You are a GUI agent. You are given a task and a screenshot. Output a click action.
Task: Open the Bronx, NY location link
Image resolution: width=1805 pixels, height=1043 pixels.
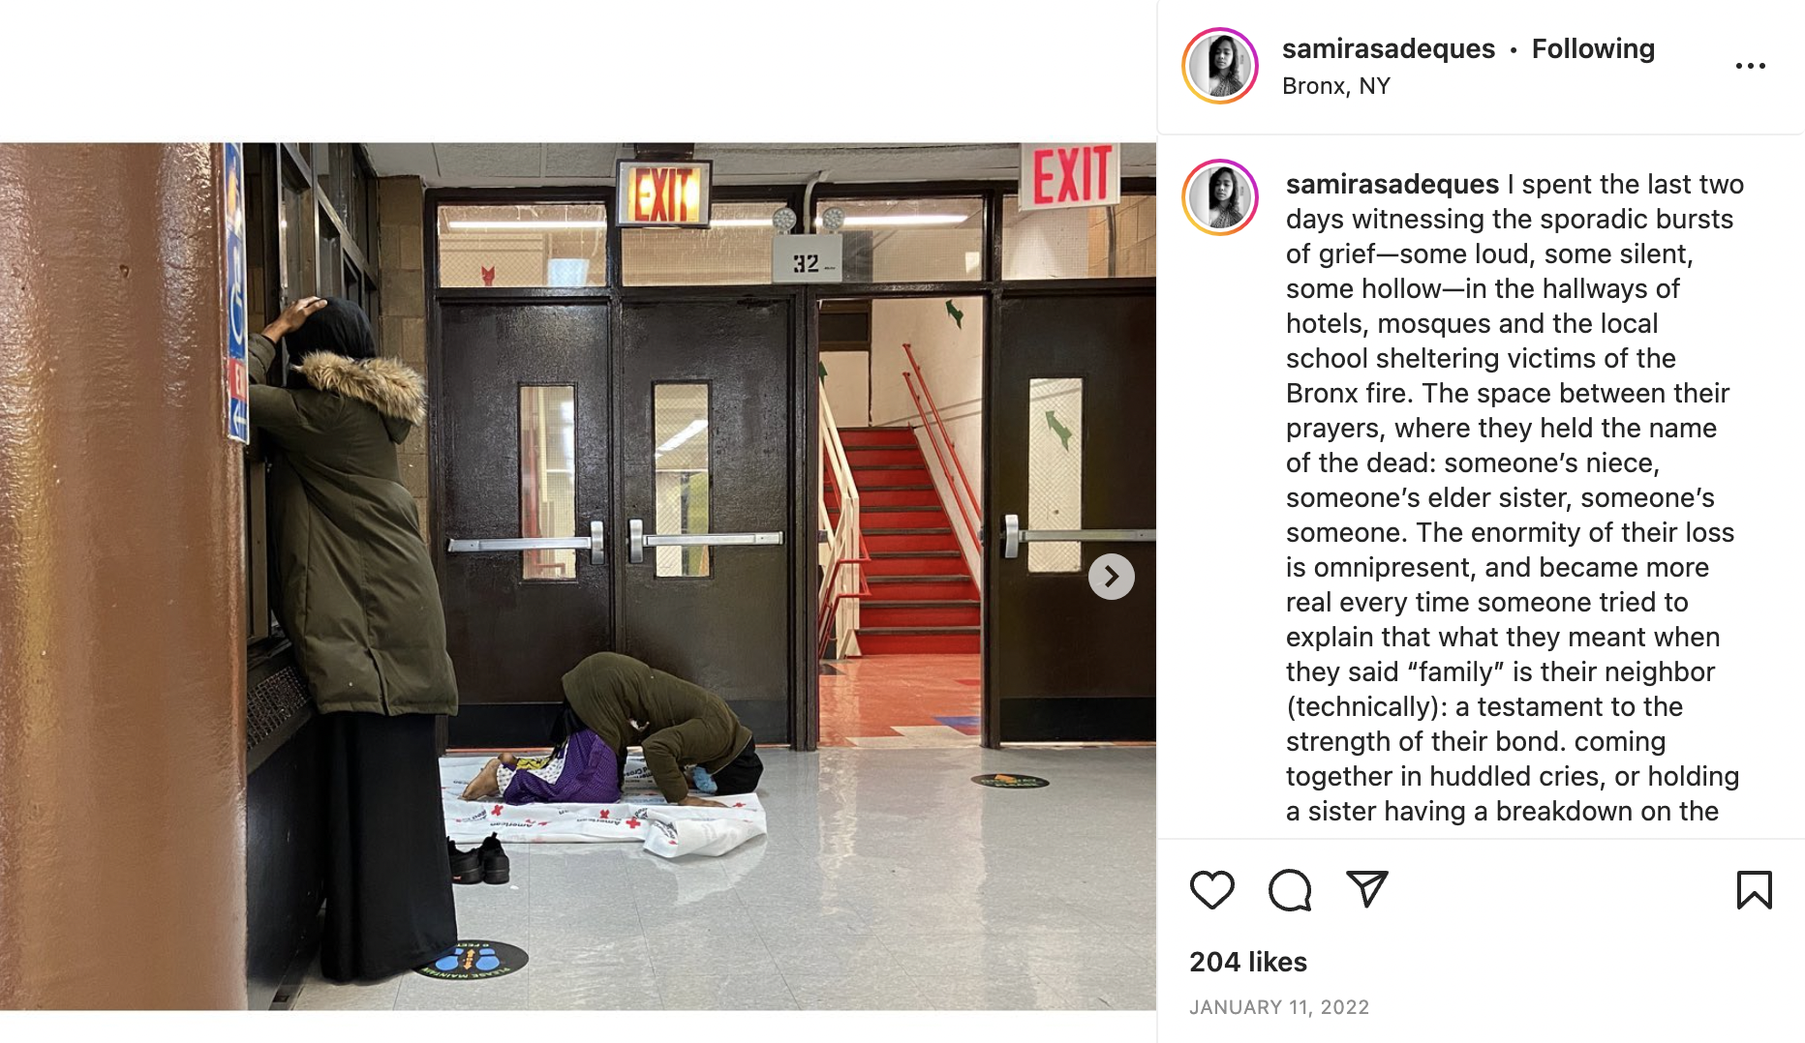(1335, 86)
